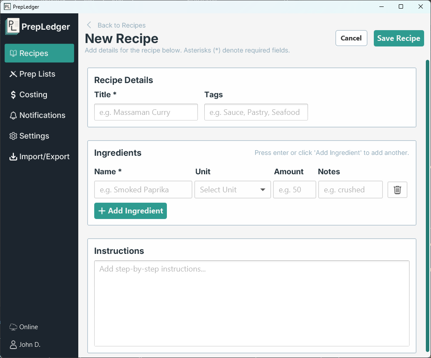Image resolution: width=431 pixels, height=358 pixels.
Task: Click the 'Recipe Details' section heading
Action: click(123, 80)
